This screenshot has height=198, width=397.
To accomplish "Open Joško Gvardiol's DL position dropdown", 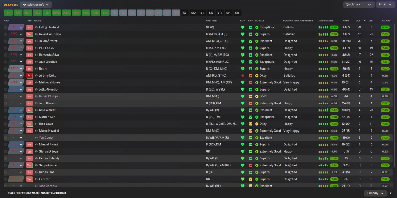I will coord(16,89).
